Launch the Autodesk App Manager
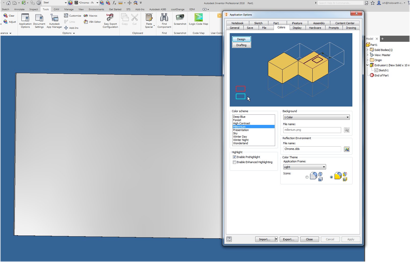This screenshot has height=262, width=410. point(54,21)
